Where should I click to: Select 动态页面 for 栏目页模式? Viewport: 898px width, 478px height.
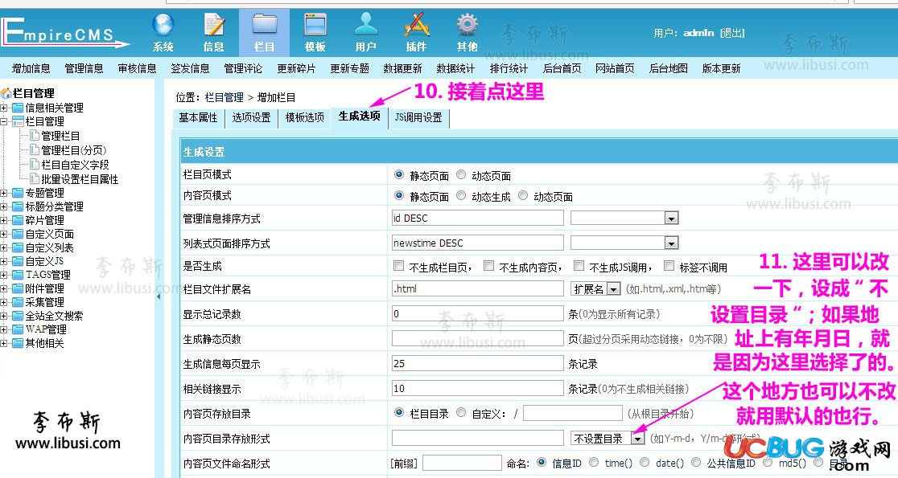(x=461, y=175)
